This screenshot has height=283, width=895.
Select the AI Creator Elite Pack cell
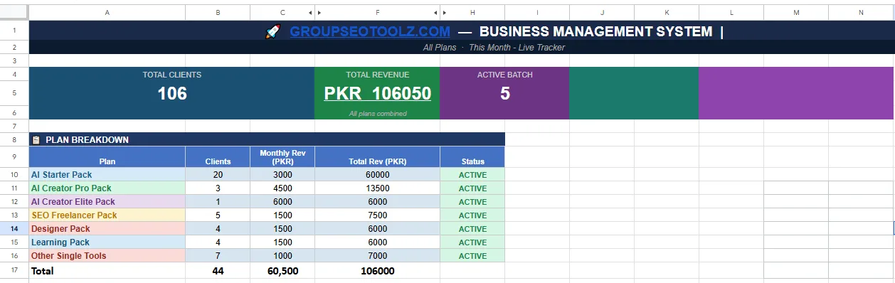[107, 201]
